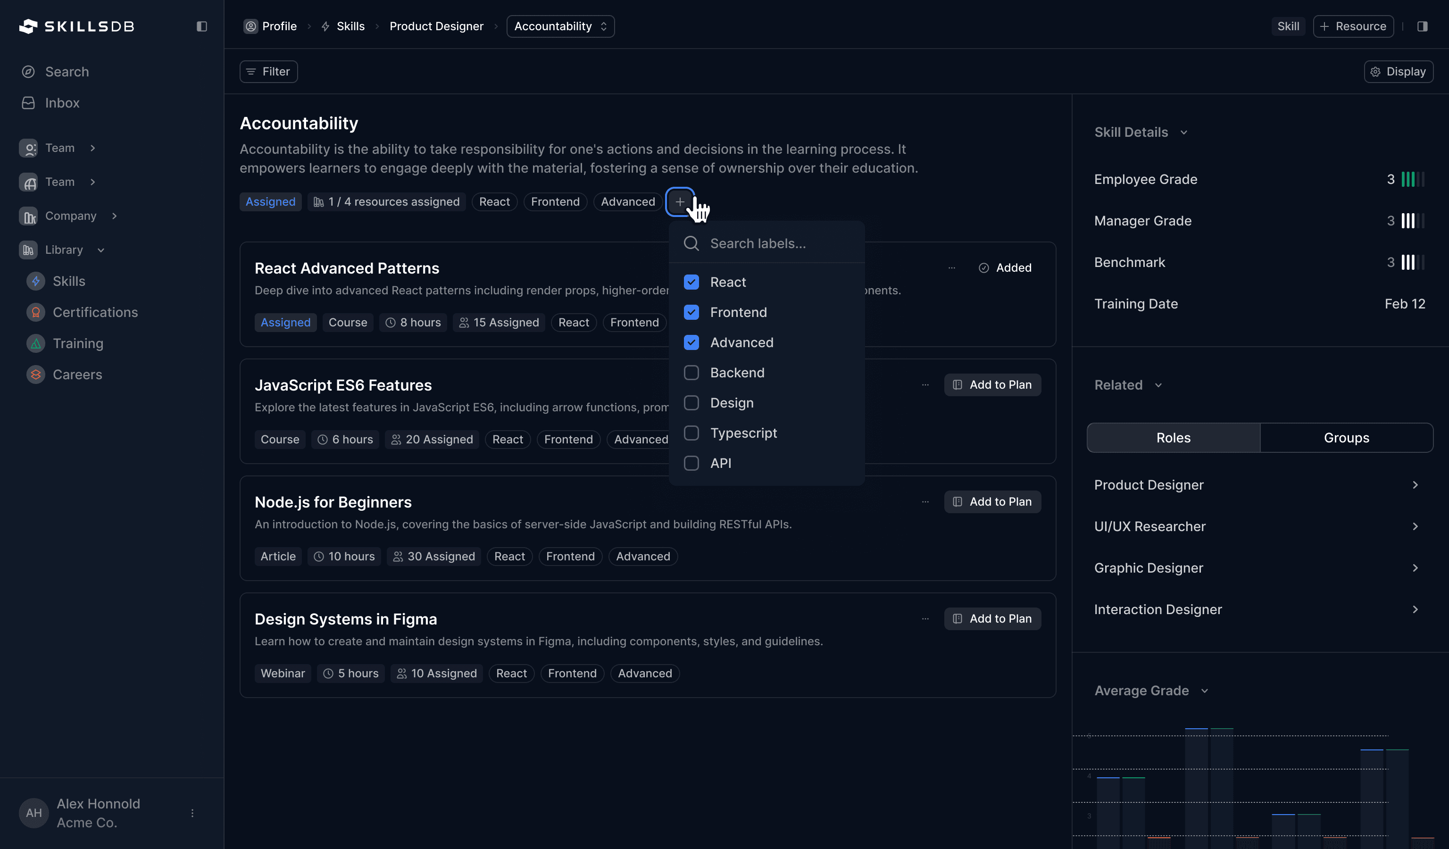Add Node.js for Beginners to plan
The width and height of the screenshot is (1449, 849).
point(992,502)
